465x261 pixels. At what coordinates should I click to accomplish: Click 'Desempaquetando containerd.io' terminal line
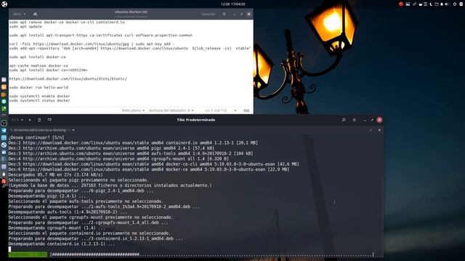click(x=61, y=244)
